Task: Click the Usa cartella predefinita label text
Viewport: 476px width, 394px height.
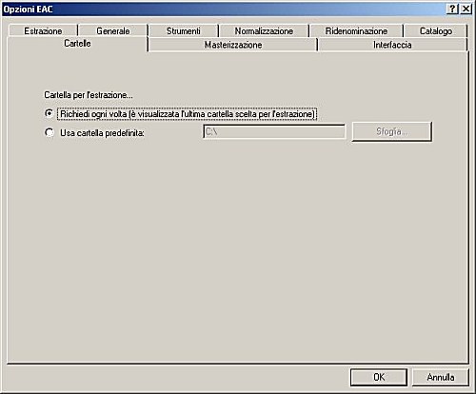Action: pos(102,133)
